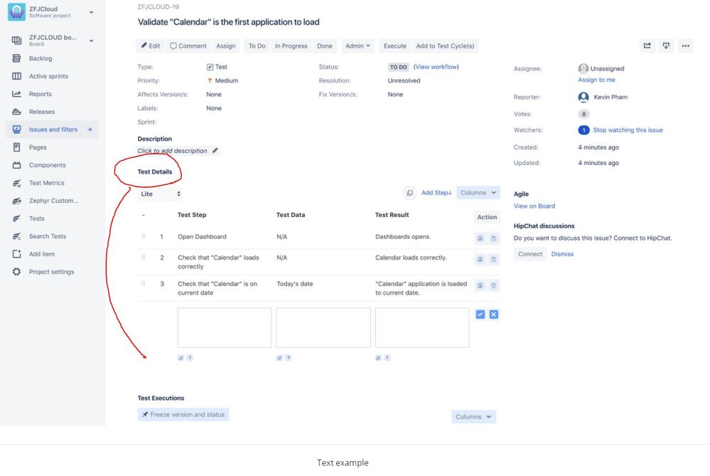Open the View workflow link
710x476 pixels.
pos(436,67)
